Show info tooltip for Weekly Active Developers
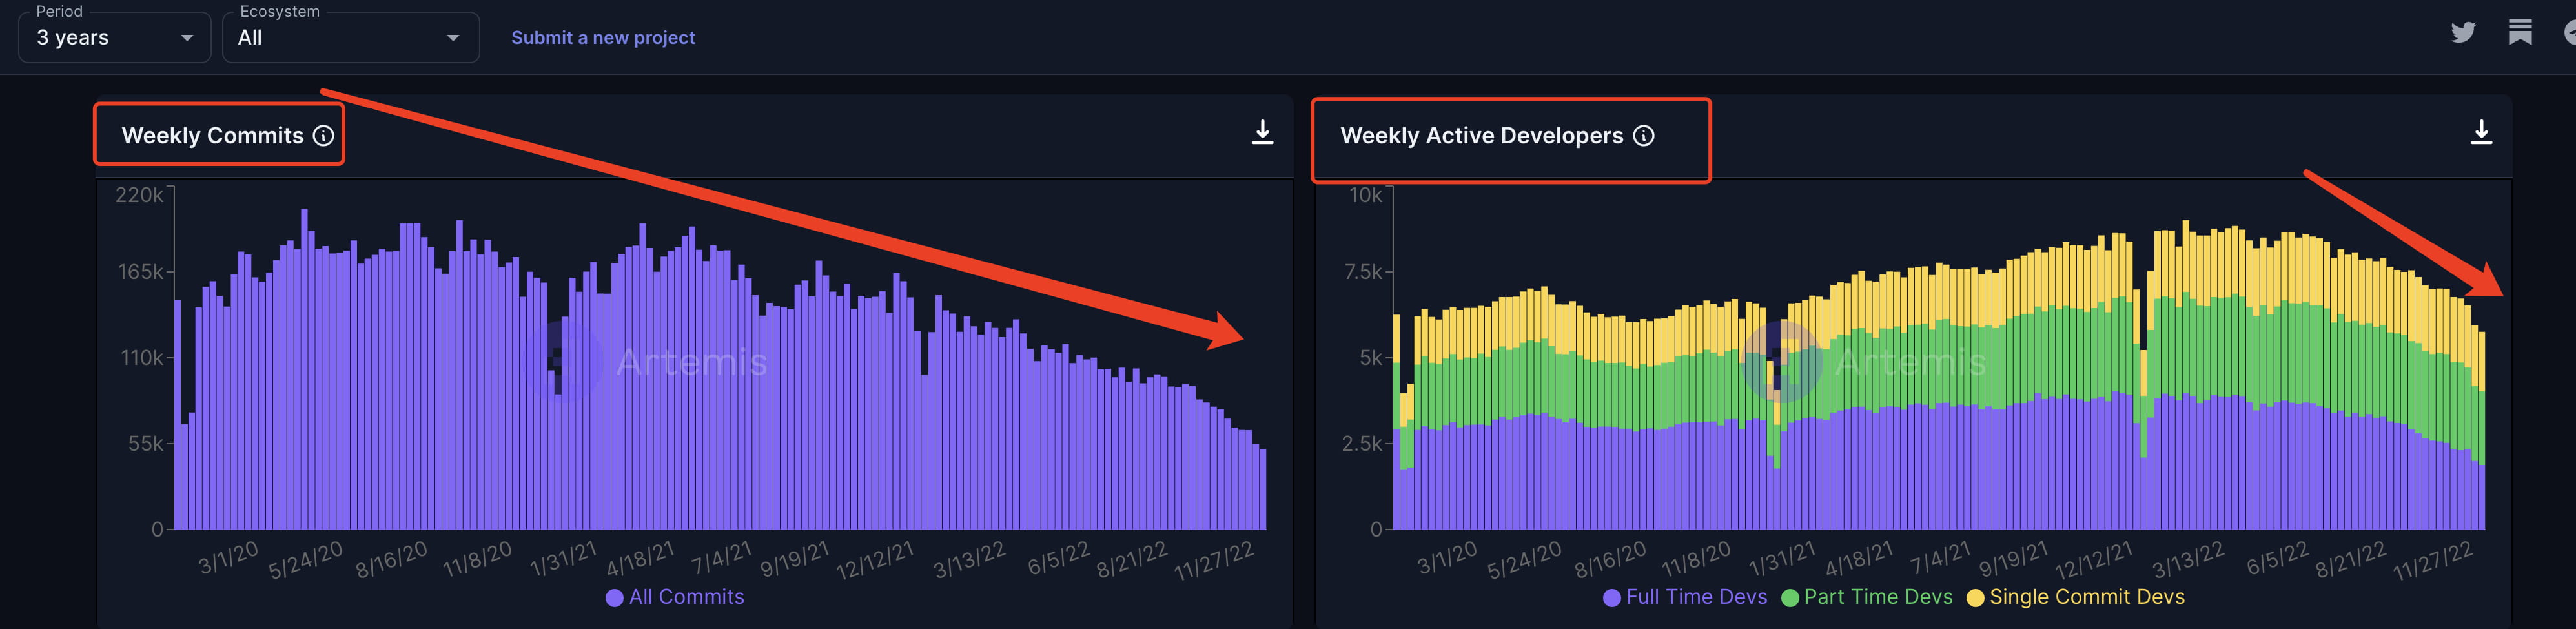This screenshot has height=629, width=2576. pos(1644,136)
